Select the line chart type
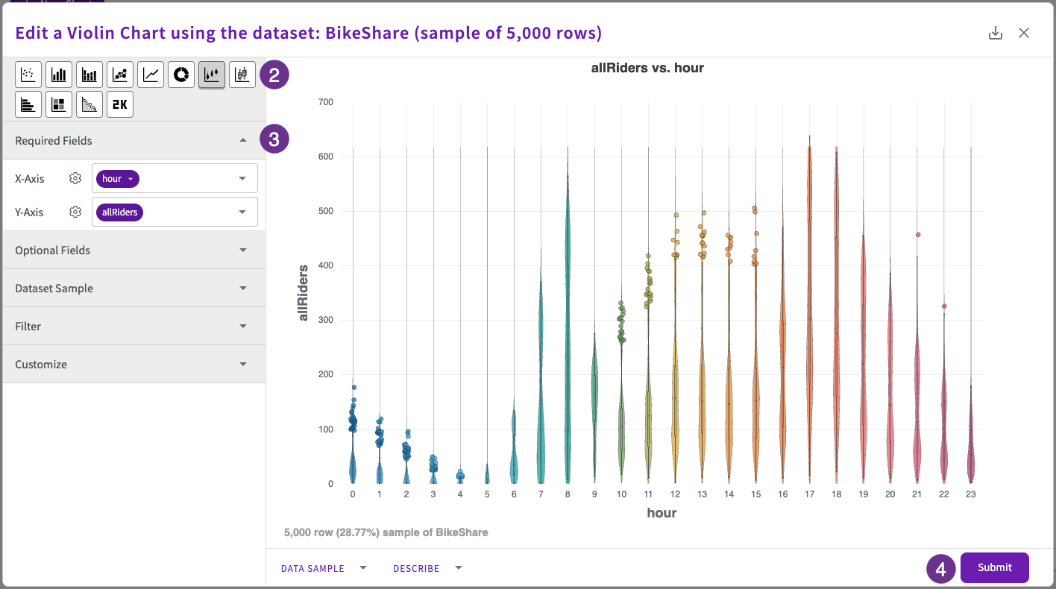Screen dimensions: 1056x589 pyautogui.click(x=151, y=75)
